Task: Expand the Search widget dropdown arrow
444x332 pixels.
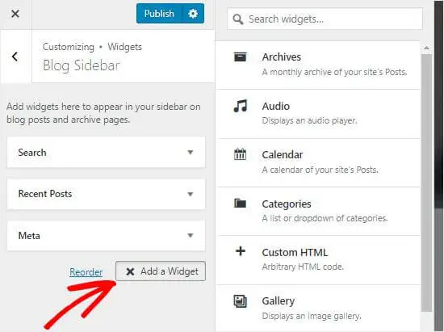Action: (x=191, y=152)
